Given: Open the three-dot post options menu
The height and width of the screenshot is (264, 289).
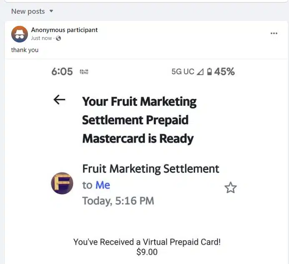Looking at the screenshot, I should tap(274, 33).
